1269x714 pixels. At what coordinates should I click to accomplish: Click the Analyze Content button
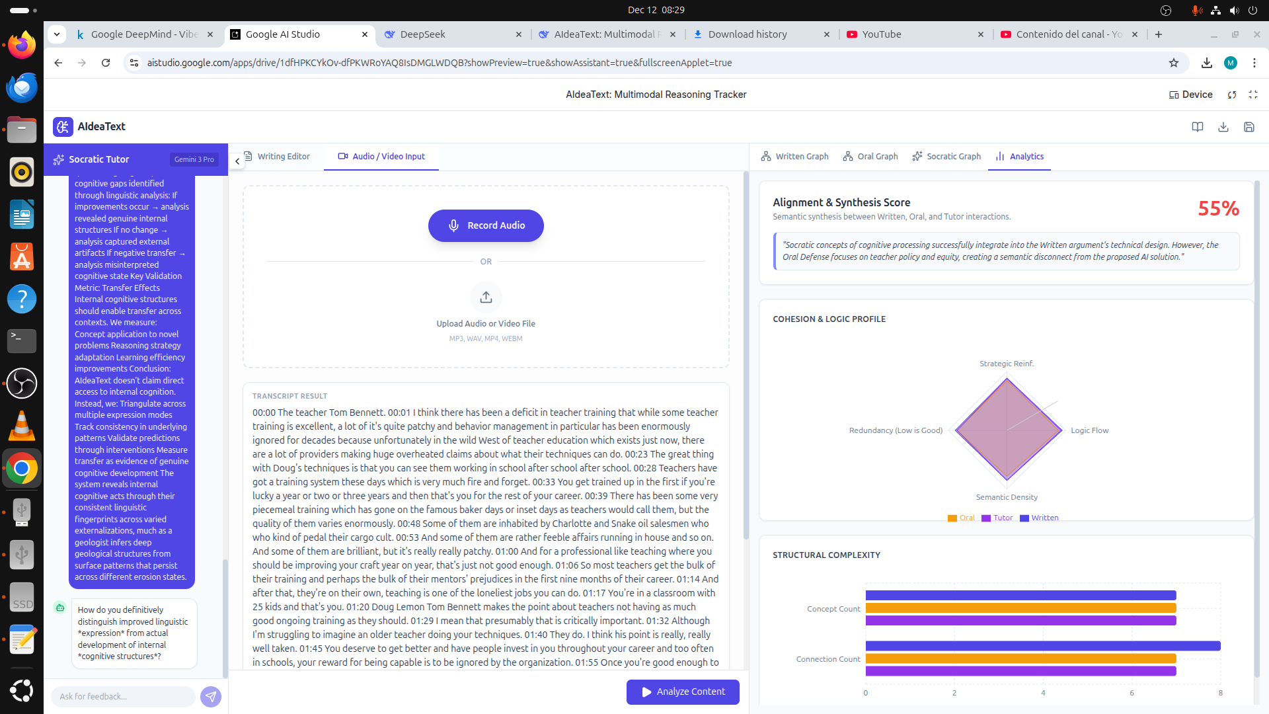click(683, 692)
